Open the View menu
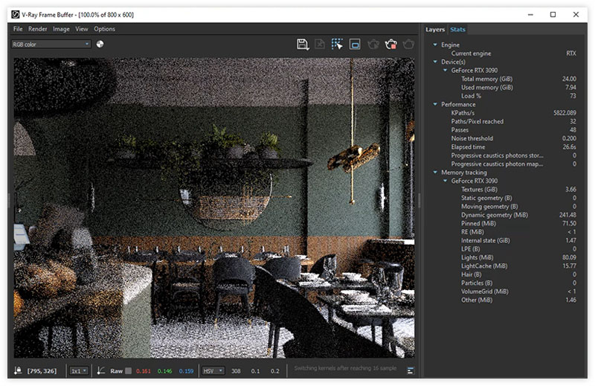 (x=82, y=29)
